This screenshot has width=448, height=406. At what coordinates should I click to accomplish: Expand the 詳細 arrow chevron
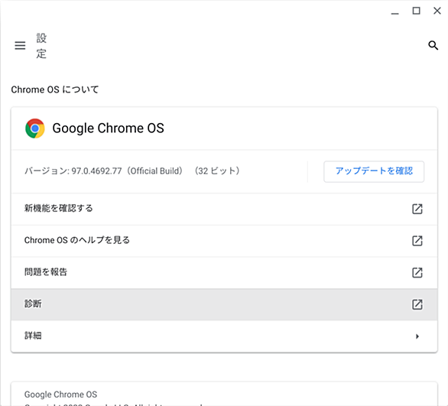(417, 336)
